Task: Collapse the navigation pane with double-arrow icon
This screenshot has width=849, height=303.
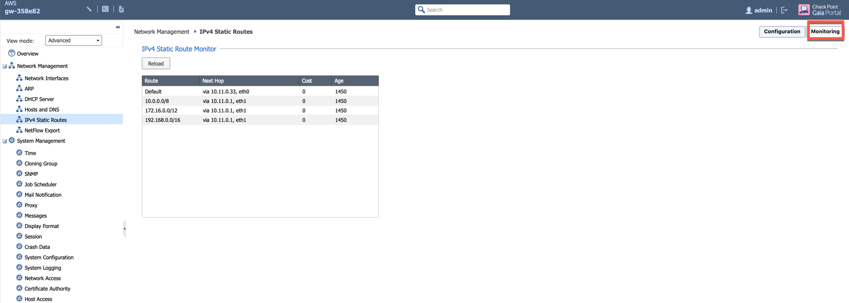Action: pyautogui.click(x=118, y=27)
